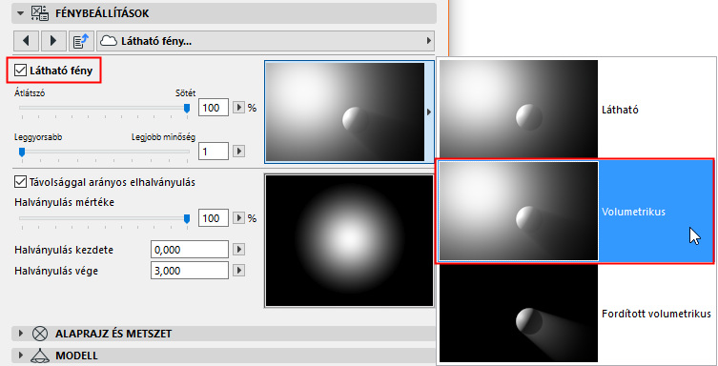Image resolution: width=718 pixels, height=366 pixels.
Task: Expand the ALAPRAJZ ÉS METSZET section
Action: coord(21,334)
